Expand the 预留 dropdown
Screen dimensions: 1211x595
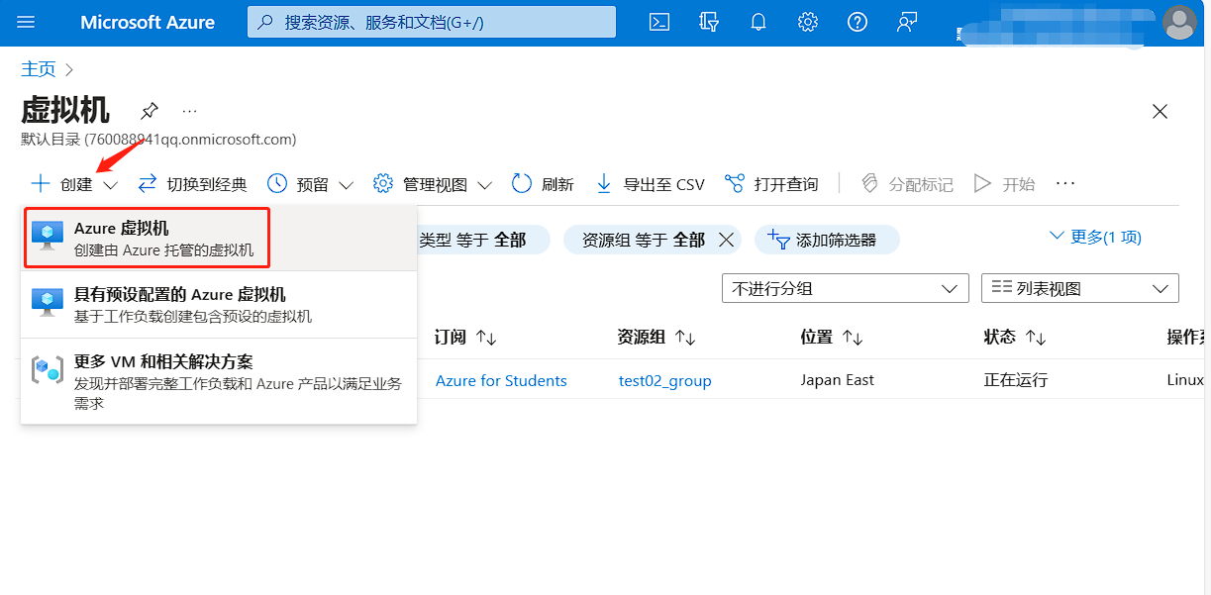pos(310,184)
